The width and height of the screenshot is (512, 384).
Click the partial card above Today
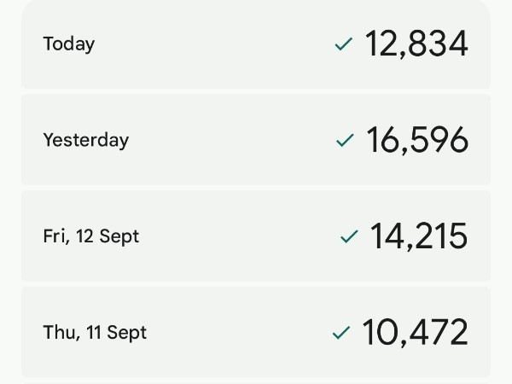tap(256, 3)
